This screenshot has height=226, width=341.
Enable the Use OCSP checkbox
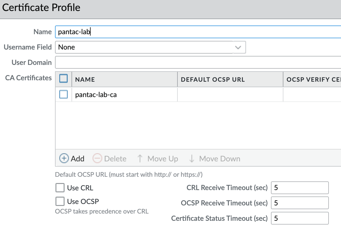pos(60,201)
